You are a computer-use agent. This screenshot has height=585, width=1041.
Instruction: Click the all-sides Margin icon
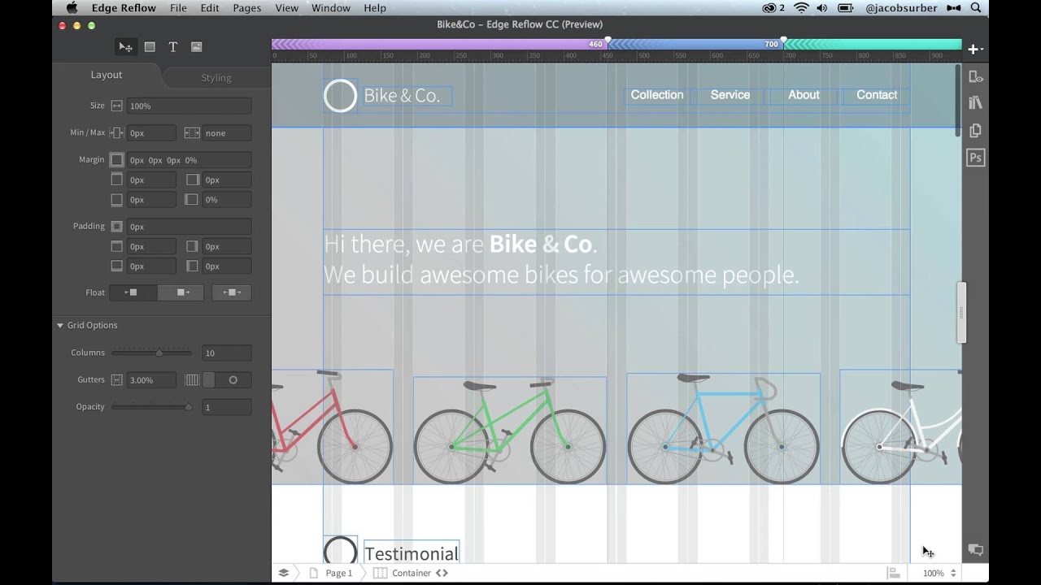pos(116,160)
